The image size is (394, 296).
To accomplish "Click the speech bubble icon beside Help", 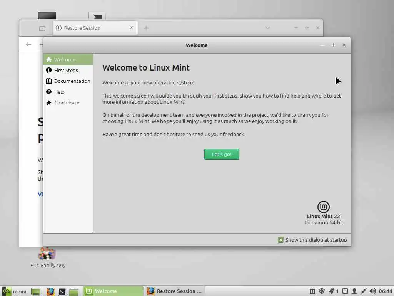I will tap(49, 92).
